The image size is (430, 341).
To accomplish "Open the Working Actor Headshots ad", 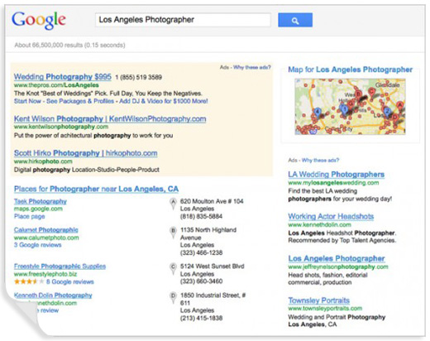I will 331,216.
